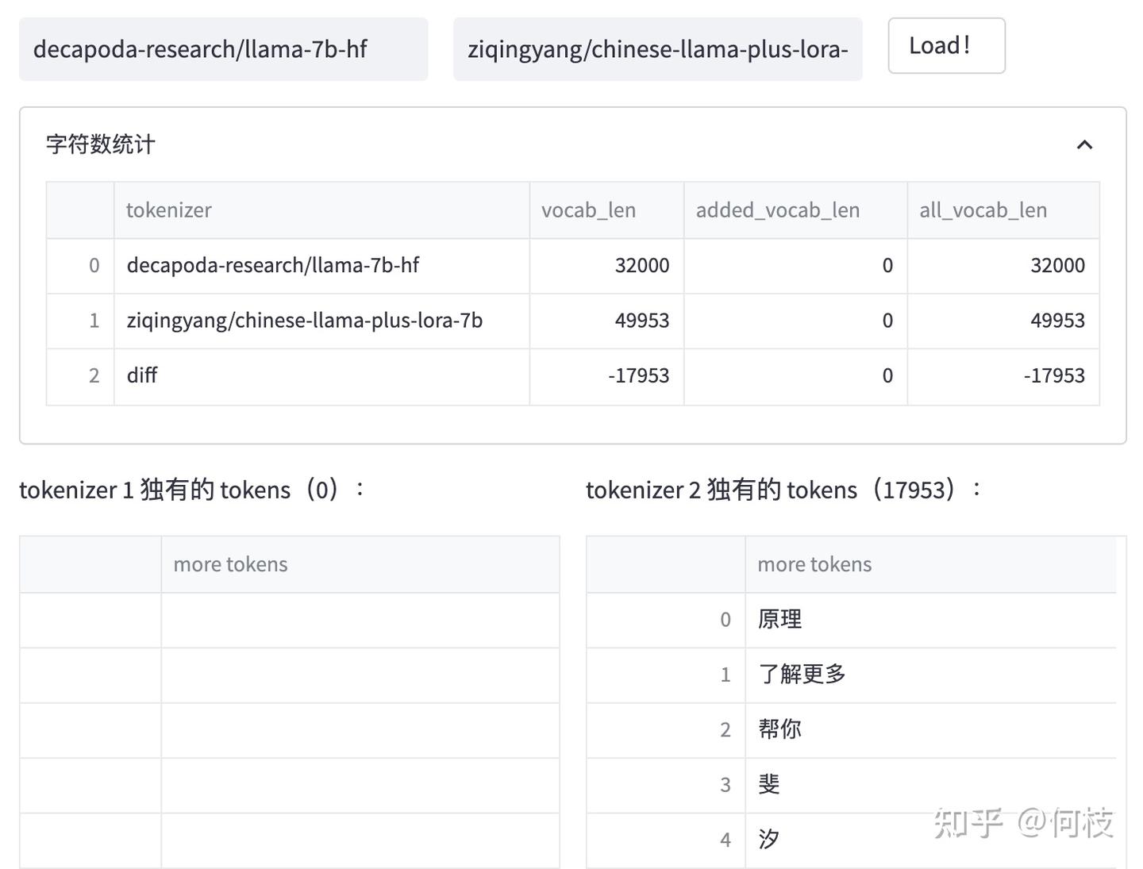Screen dimensions: 1143x869
Task: Select the diff row label cell
Action: pos(321,376)
